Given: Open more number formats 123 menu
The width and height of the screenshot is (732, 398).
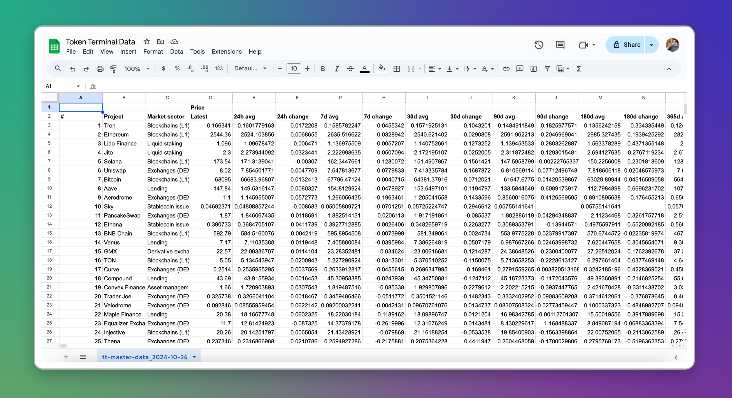Looking at the screenshot, I should pos(219,69).
